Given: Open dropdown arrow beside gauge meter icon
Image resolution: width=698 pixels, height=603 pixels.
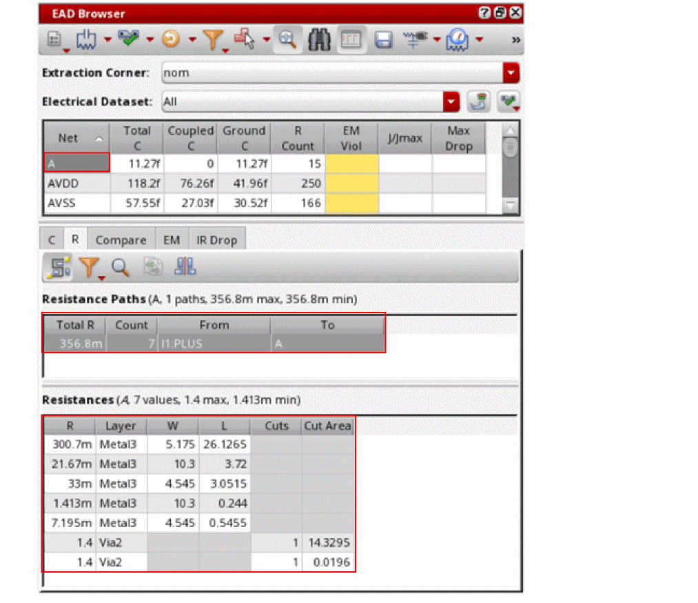Looking at the screenshot, I should [x=480, y=39].
